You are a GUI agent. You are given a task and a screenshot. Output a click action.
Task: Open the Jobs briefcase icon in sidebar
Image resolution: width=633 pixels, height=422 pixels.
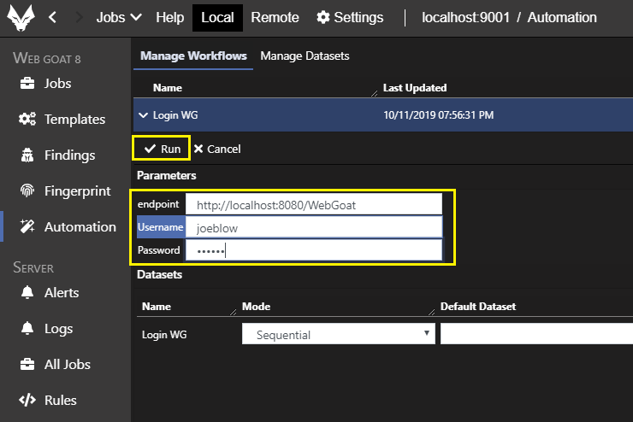tap(27, 83)
